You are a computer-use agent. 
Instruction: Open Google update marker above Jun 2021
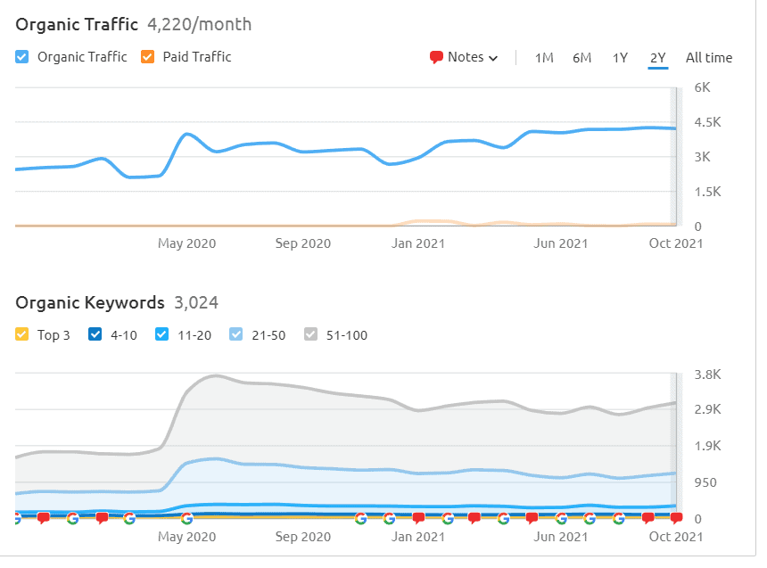click(561, 518)
